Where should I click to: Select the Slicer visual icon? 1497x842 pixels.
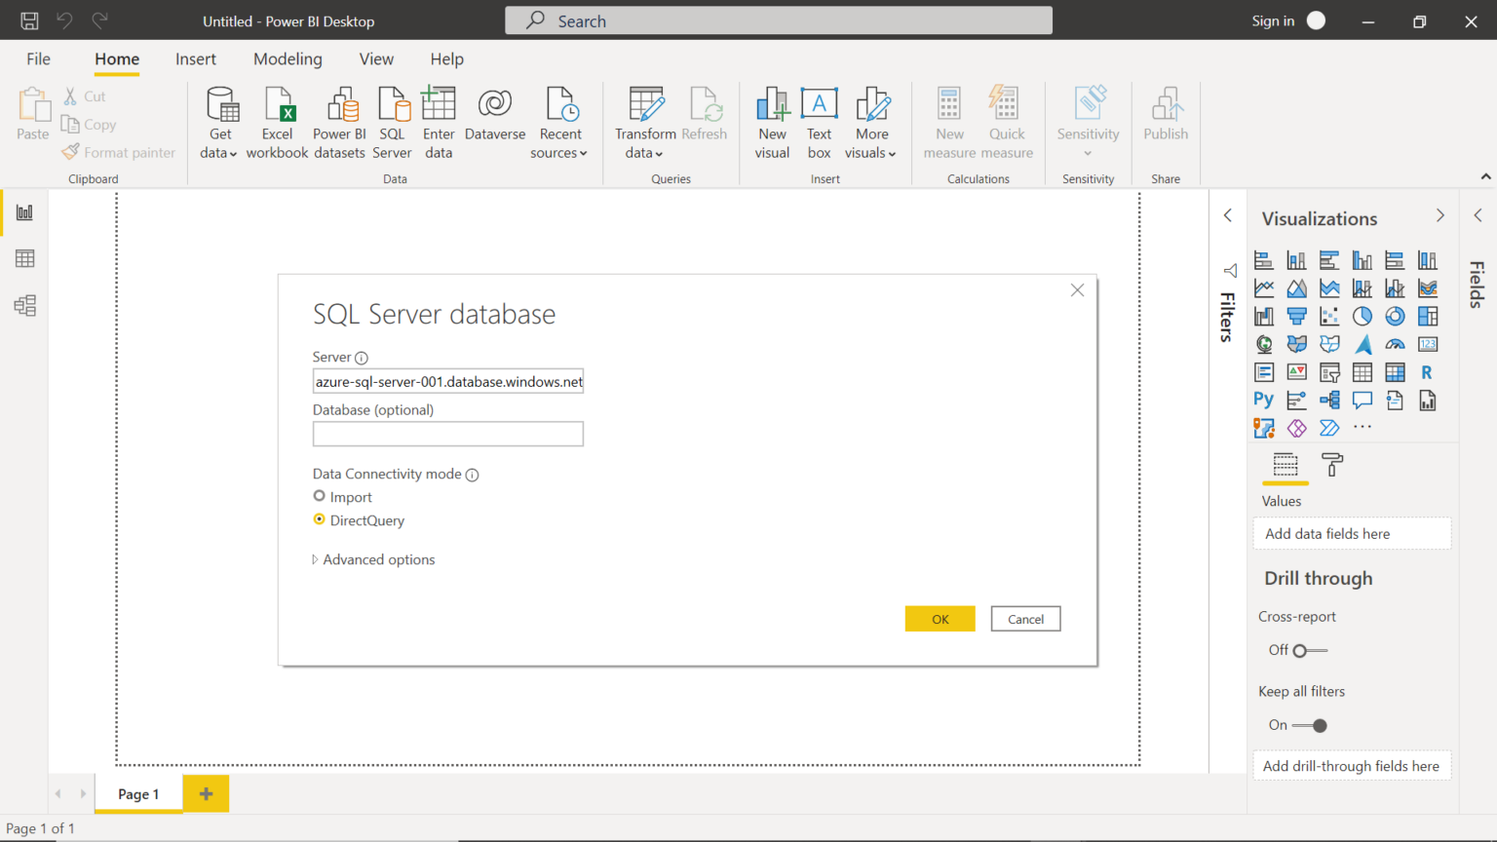pos(1329,371)
